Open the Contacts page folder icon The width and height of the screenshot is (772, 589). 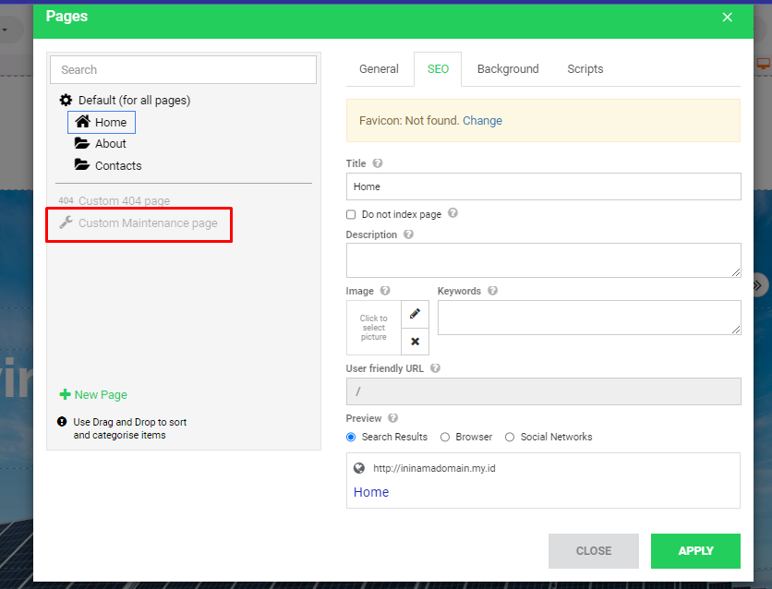click(x=82, y=165)
